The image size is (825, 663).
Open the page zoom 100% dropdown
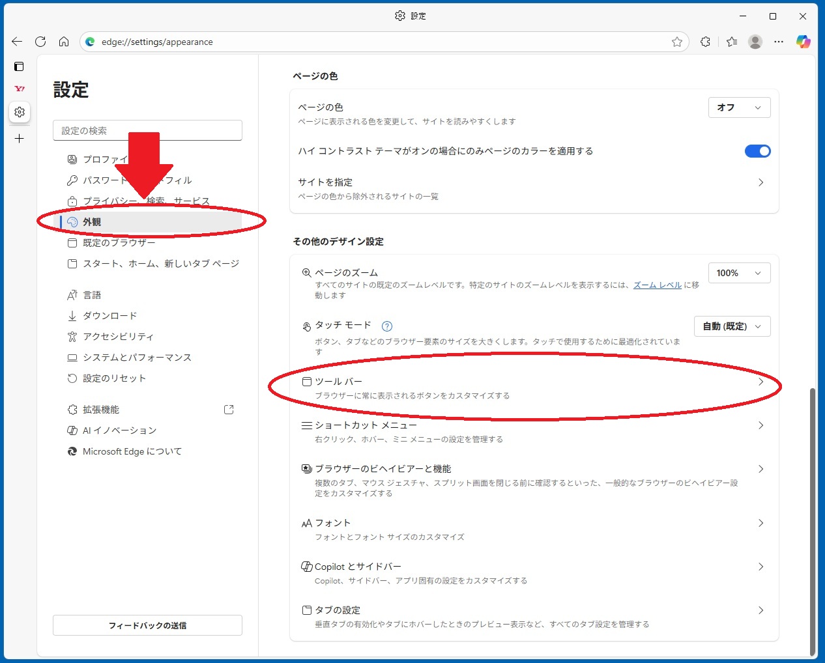click(x=739, y=273)
